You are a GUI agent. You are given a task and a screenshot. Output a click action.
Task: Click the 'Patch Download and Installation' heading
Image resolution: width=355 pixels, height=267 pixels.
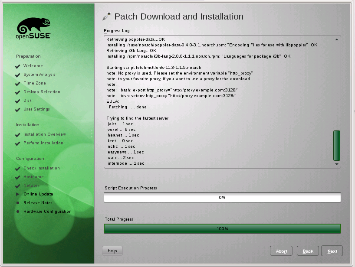click(x=179, y=16)
